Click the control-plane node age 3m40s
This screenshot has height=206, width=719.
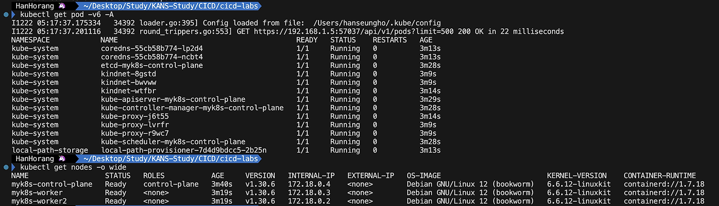click(222, 184)
